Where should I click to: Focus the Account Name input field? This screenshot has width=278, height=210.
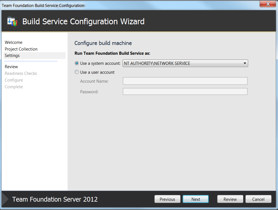[185, 81]
